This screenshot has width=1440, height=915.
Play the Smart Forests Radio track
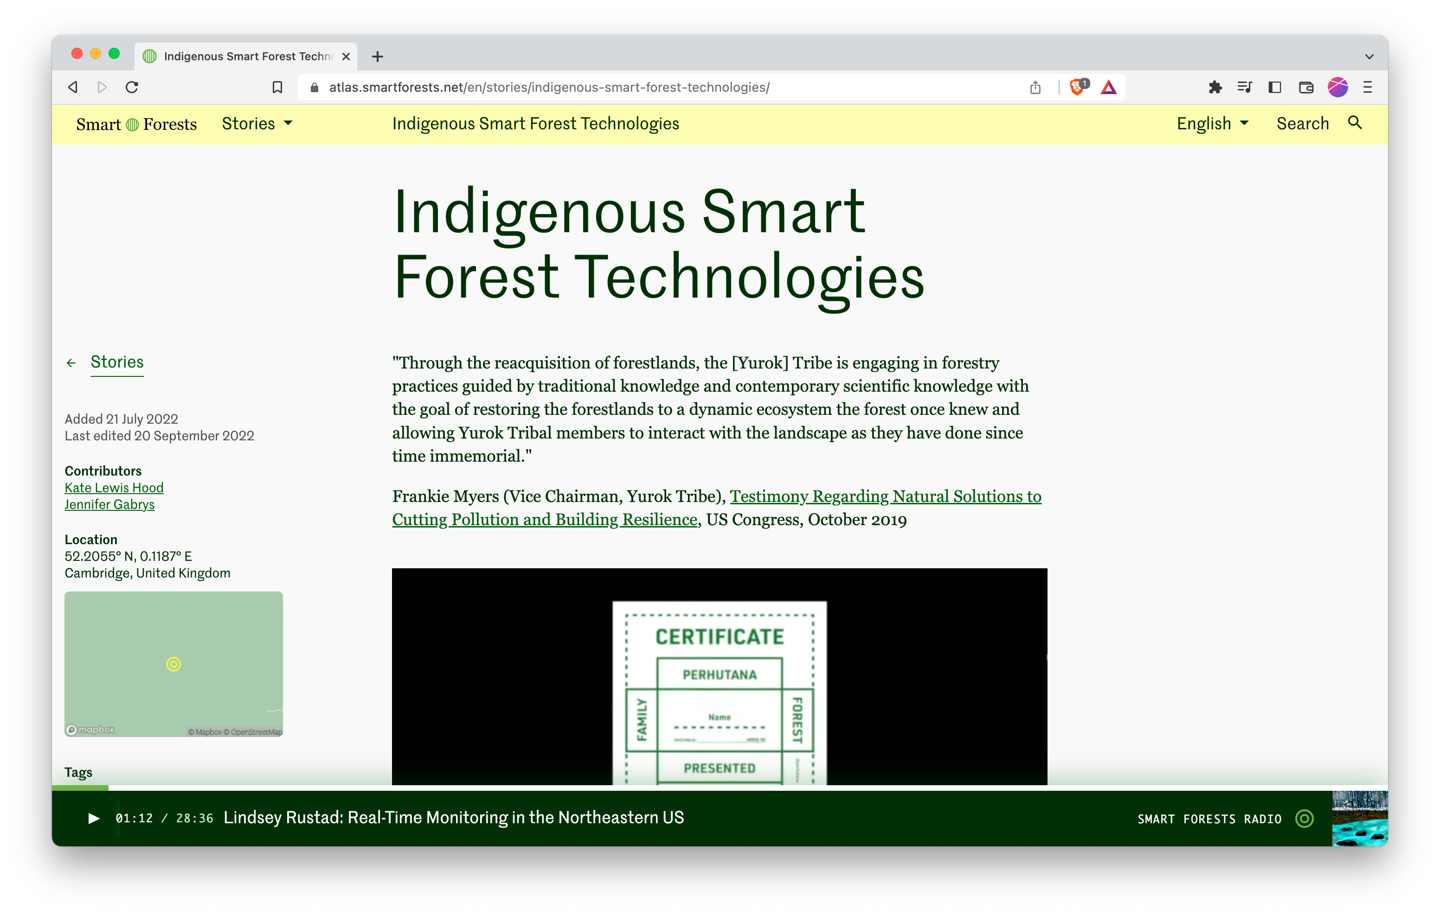94,818
